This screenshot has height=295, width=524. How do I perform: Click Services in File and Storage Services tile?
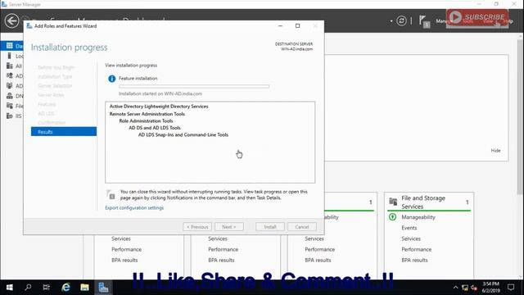tap(411, 238)
